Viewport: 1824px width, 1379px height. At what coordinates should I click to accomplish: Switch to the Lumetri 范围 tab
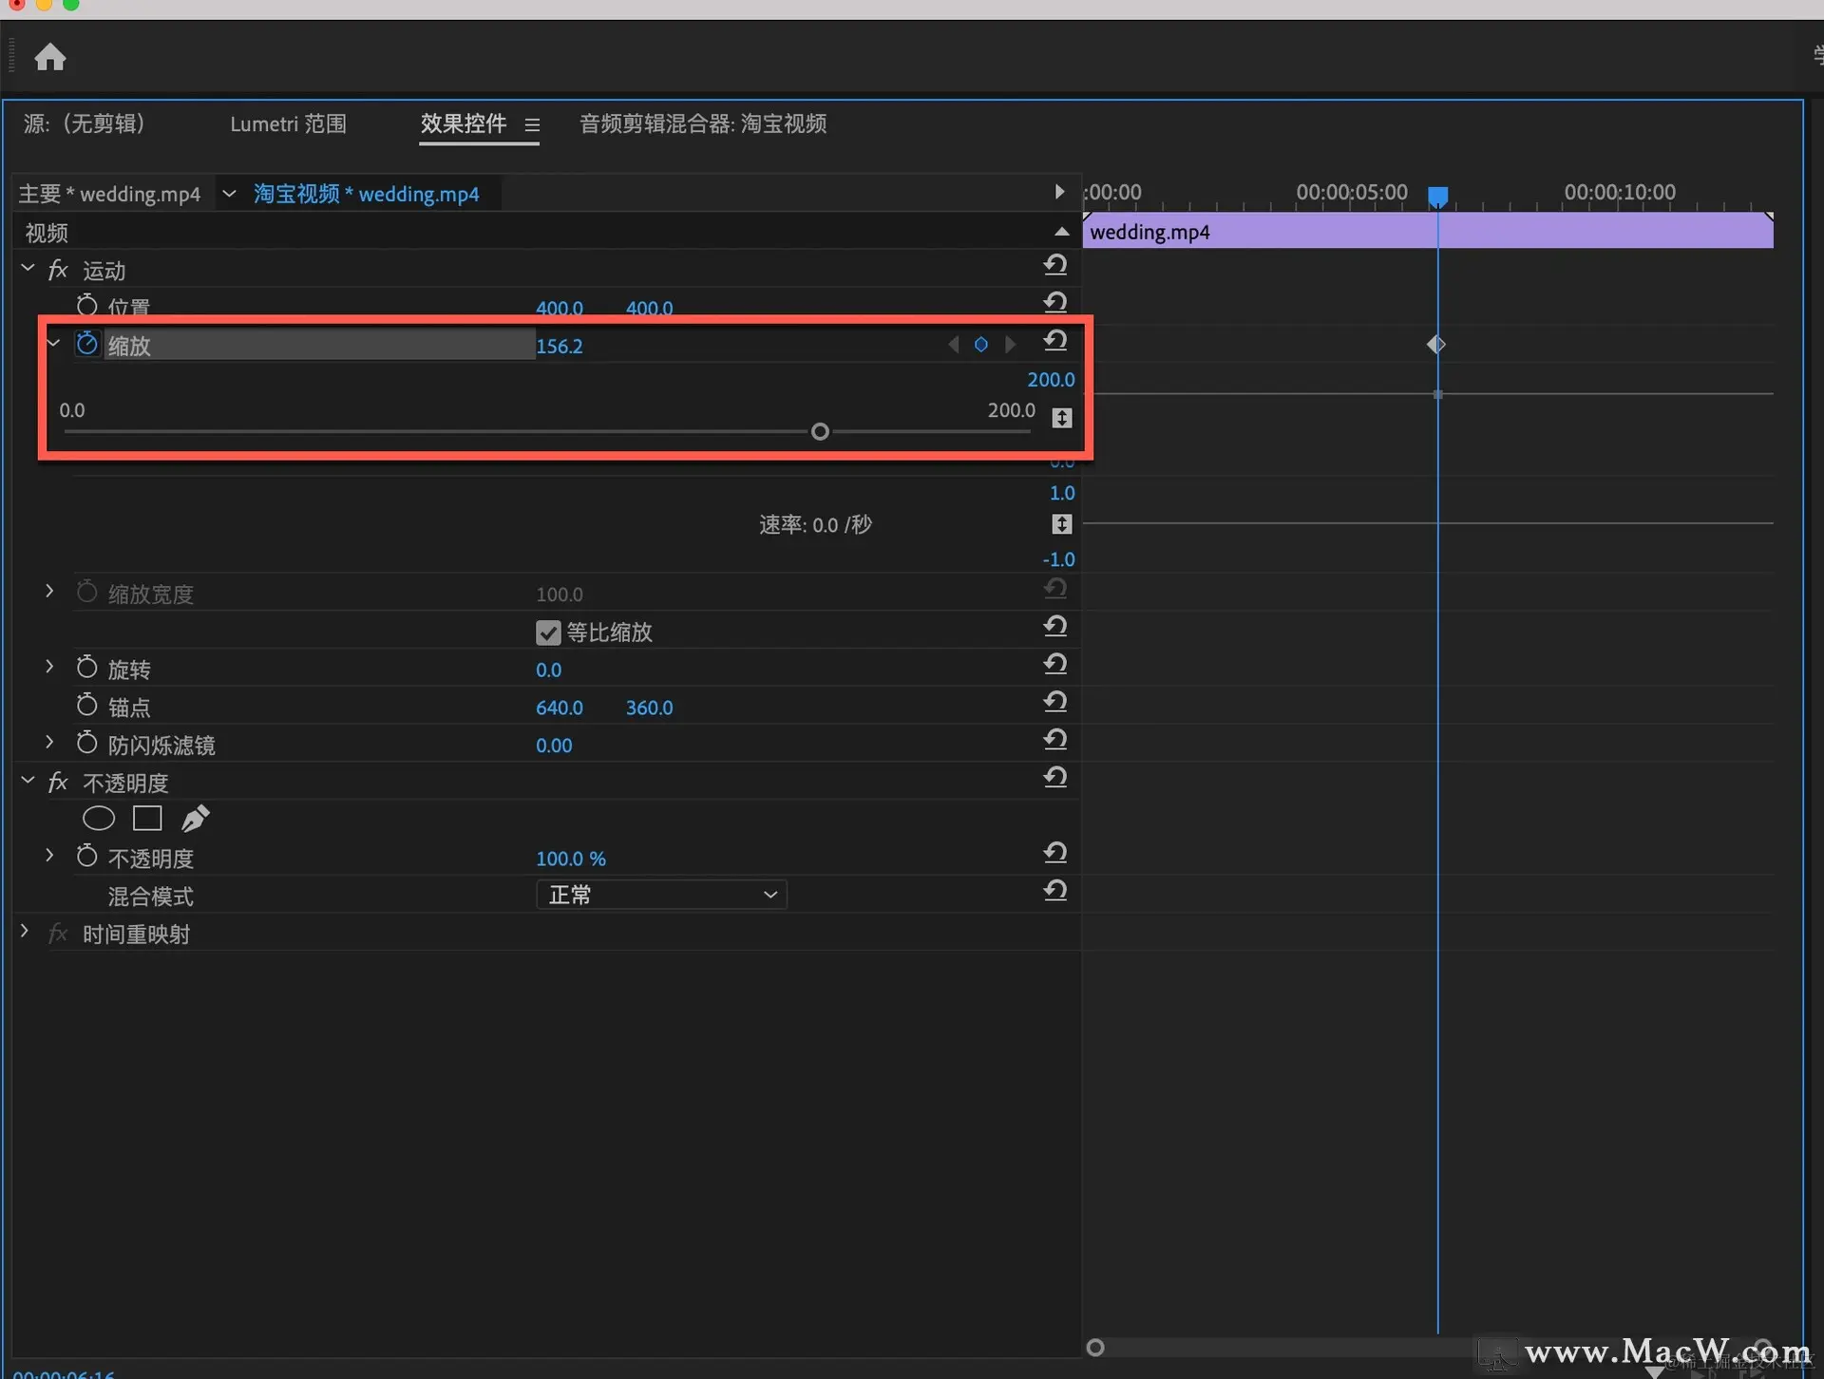coord(288,124)
